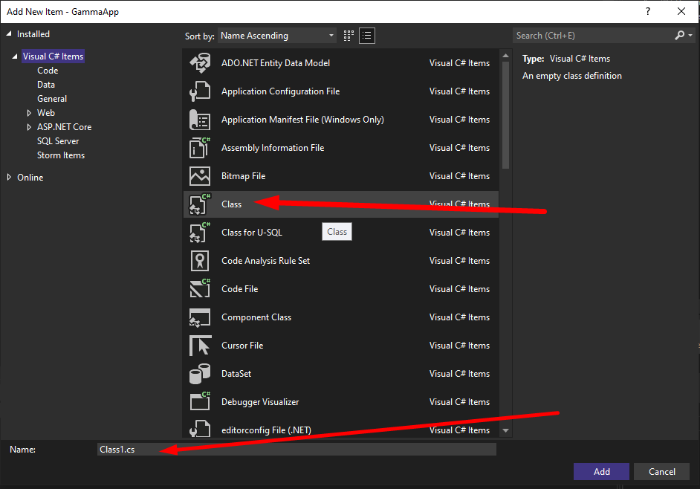Pick the DataSet template icon

pyautogui.click(x=200, y=374)
